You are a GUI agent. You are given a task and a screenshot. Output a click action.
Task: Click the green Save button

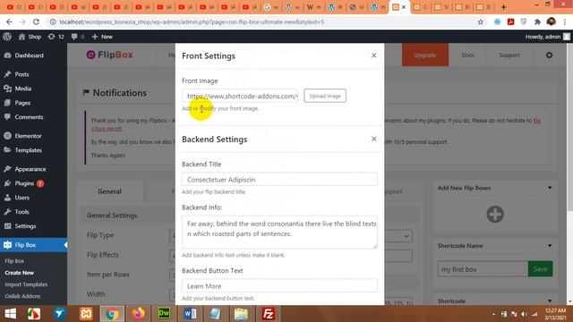[x=540, y=269]
